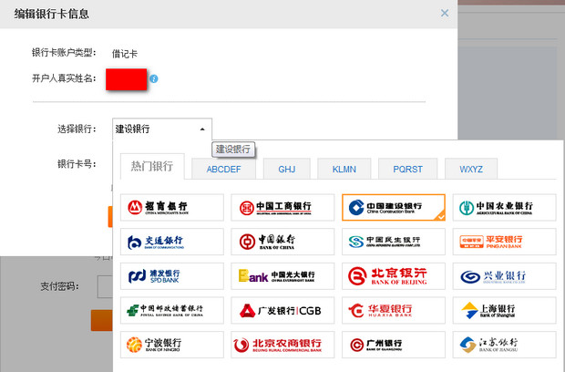Image resolution: width=565 pixels, height=372 pixels.
Task: Pick Bank of Guangzhou 广州银行
Action: tap(394, 345)
